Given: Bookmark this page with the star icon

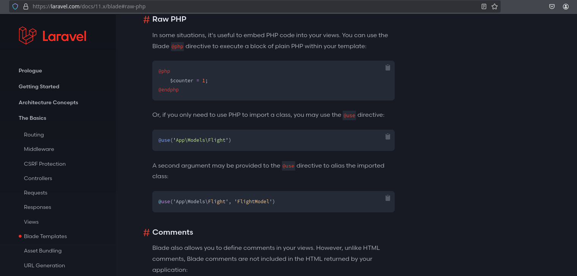Looking at the screenshot, I should point(495,6).
